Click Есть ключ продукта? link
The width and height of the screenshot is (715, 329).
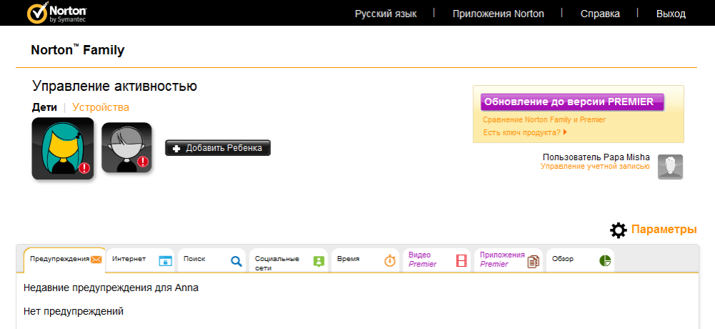[x=522, y=133]
